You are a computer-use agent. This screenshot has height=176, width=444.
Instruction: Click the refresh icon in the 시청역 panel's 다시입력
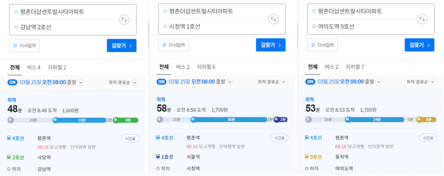tap(164, 45)
